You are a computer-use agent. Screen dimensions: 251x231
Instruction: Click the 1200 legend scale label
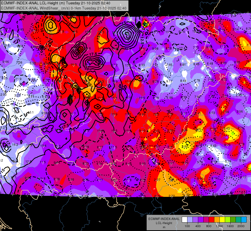click(x=219, y=226)
